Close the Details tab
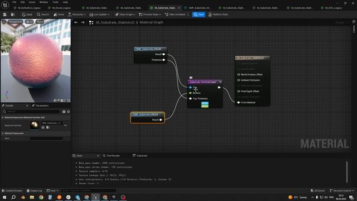The image size is (357, 201). pyautogui.click(x=27, y=106)
